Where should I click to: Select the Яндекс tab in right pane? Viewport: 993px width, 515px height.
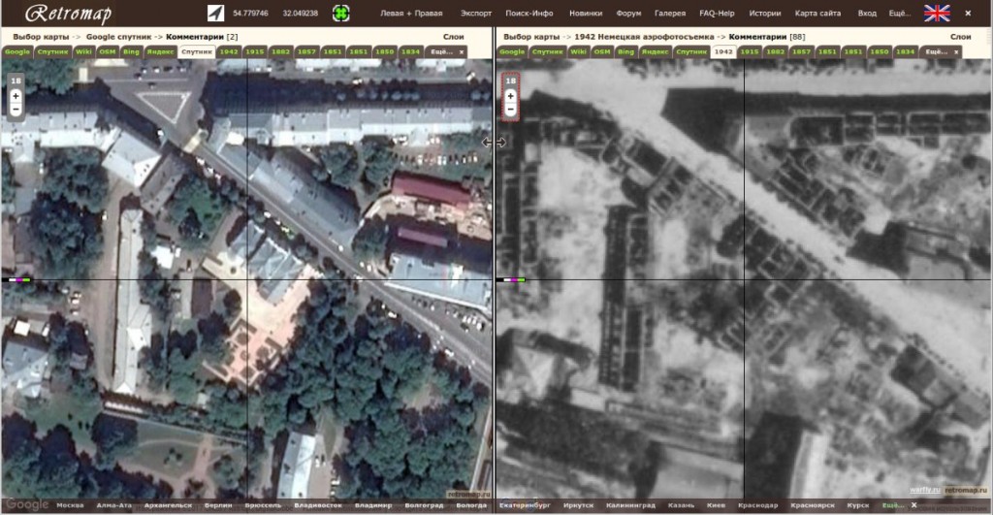pyautogui.click(x=655, y=52)
